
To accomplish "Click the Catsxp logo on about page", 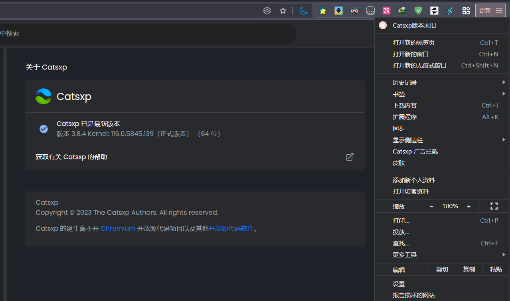I will pos(43,96).
